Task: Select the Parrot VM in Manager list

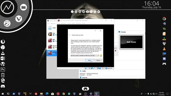Action: point(52,47)
